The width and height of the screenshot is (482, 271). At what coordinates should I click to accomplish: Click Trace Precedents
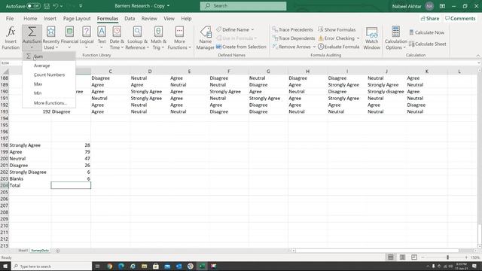point(293,29)
